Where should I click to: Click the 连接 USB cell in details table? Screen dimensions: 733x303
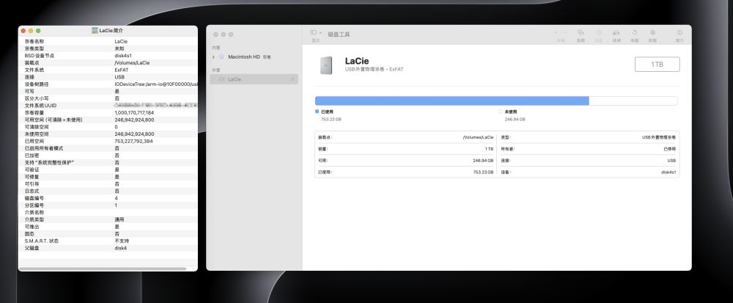click(x=588, y=161)
